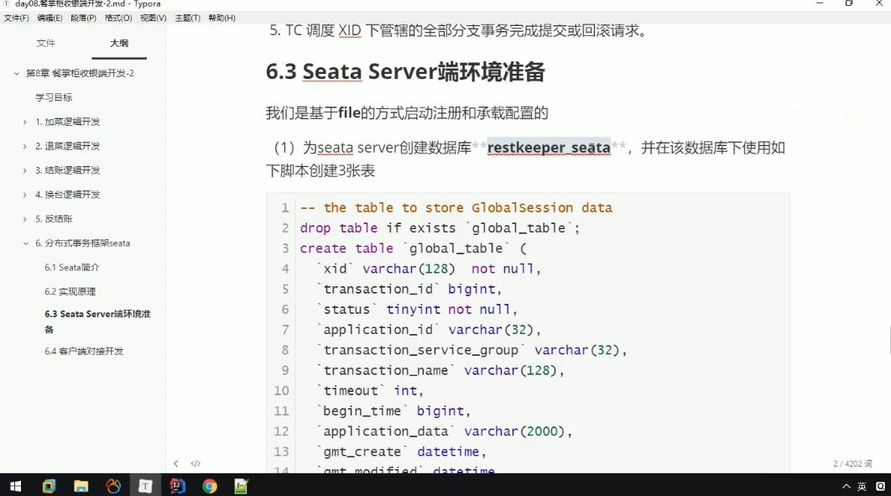Open the File Explorer taskbar icon
This screenshot has width=891, height=496.
[x=81, y=486]
